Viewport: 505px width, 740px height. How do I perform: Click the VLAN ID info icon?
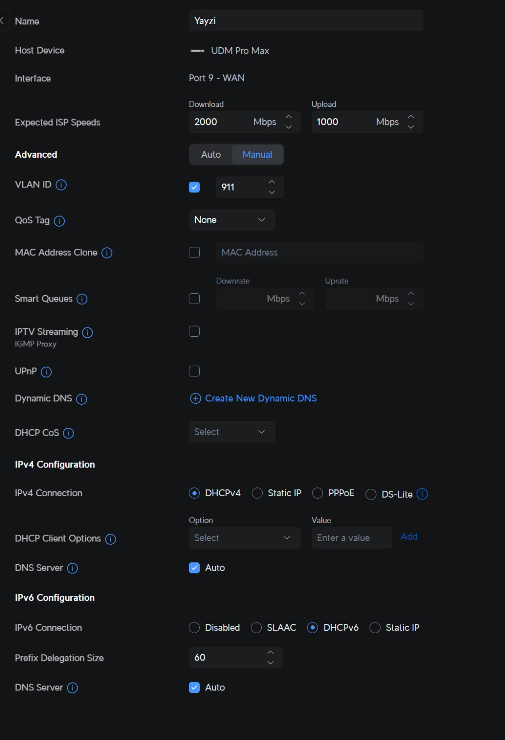coord(61,185)
